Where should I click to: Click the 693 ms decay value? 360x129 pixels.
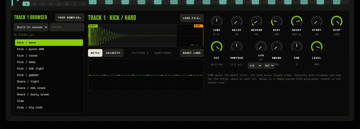[297, 34]
